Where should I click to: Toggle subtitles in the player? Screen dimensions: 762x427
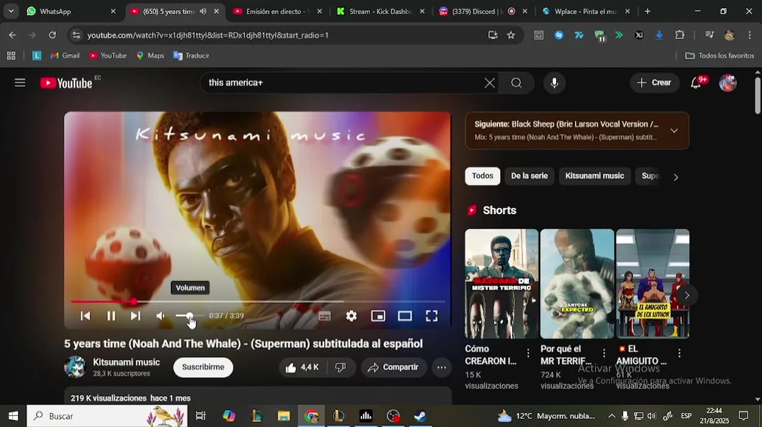(x=325, y=316)
